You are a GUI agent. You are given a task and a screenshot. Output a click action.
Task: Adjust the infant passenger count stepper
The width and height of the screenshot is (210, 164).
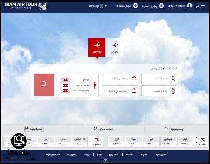pyautogui.click(x=66, y=91)
